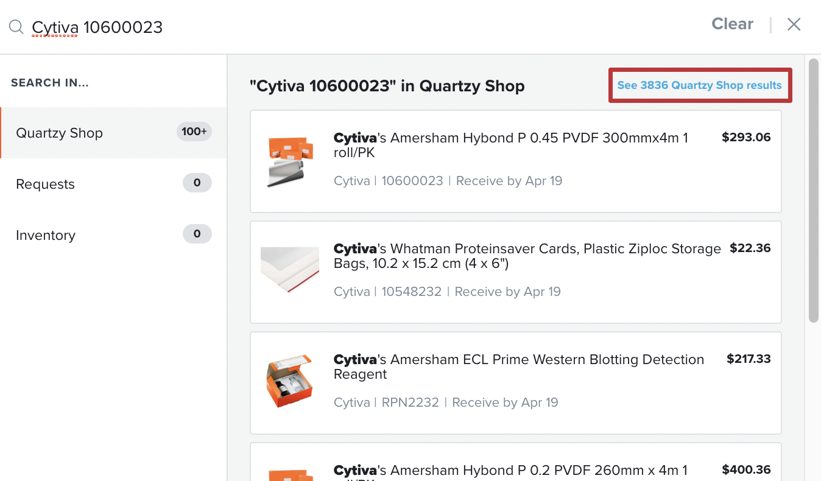Edit the search field text Cytiva 10600023
The image size is (821, 481).
(x=97, y=27)
